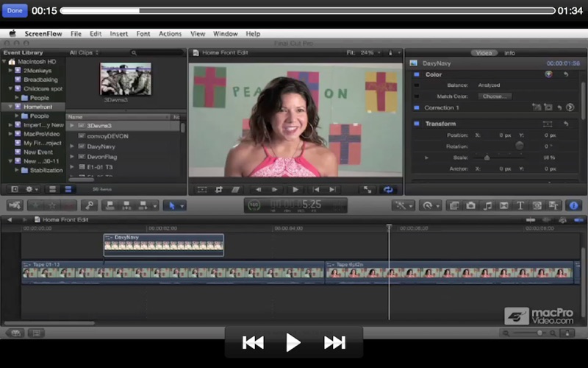Click the viewer crop tool icon
588x368 pixels.
(218, 190)
